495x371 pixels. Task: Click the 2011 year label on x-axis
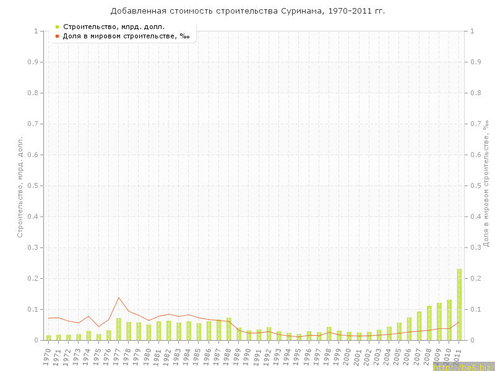point(459,355)
